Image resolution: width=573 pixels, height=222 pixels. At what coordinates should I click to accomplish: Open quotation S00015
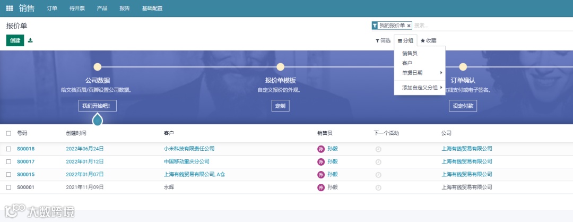[x=25, y=174]
